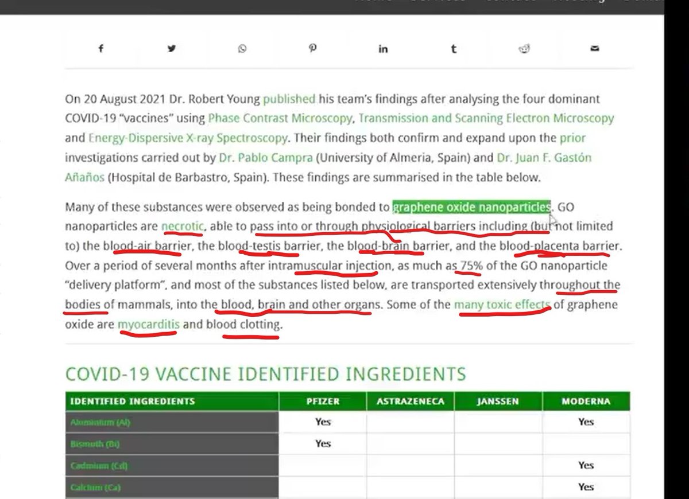Screen dimensions: 689x499
Task: Share the article on Twitter
Action: 171,49
